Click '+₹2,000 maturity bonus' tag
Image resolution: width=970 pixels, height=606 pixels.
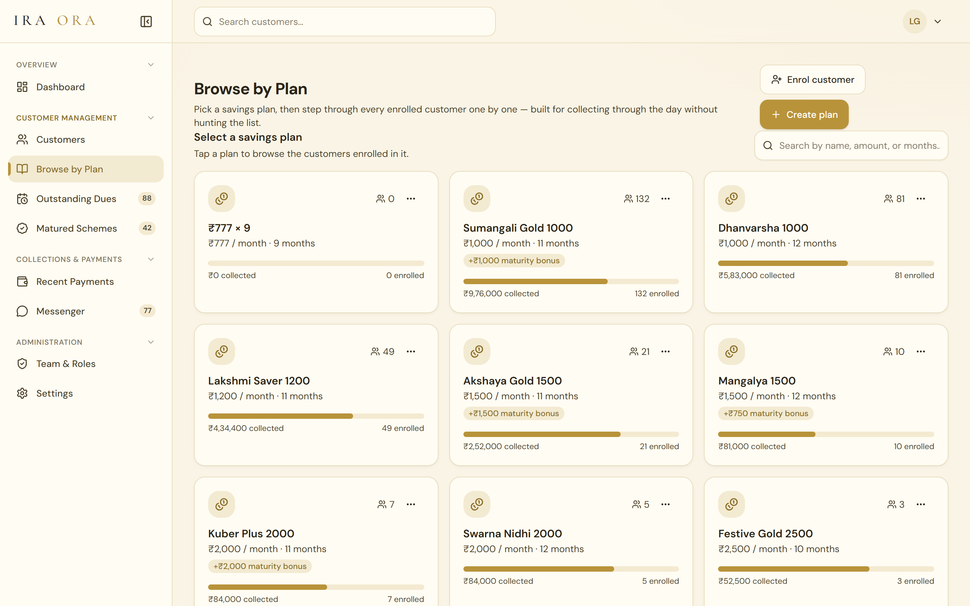[260, 566]
